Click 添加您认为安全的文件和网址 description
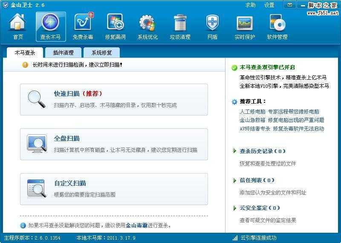 [x=273, y=192]
